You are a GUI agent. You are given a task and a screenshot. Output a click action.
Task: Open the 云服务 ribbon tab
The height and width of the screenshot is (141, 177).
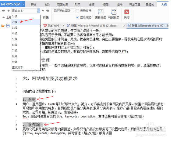[x=150, y=5]
